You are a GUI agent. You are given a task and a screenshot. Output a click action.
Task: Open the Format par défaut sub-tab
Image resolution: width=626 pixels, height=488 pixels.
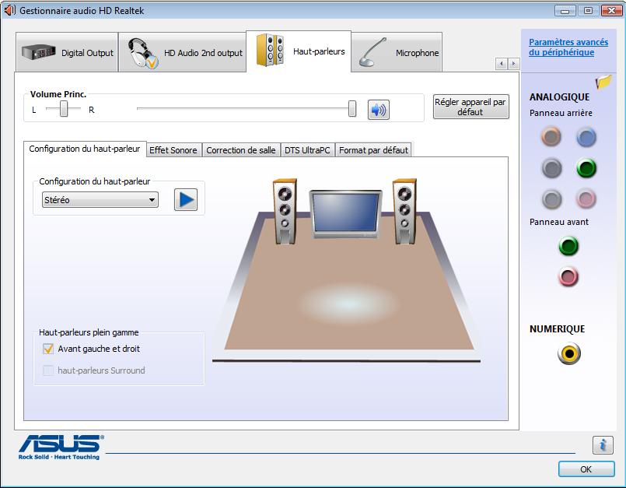coord(373,150)
